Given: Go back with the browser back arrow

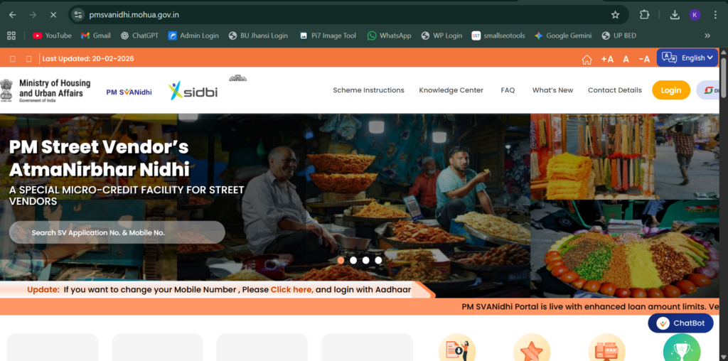Looking at the screenshot, I should pos(13,15).
